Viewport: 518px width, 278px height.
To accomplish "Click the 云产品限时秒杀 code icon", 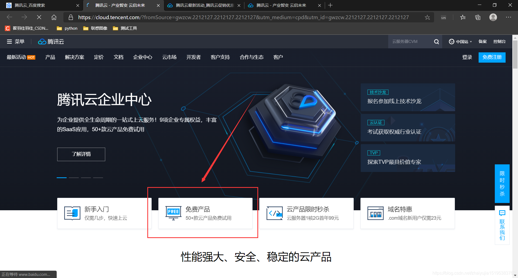I will click(x=274, y=213).
